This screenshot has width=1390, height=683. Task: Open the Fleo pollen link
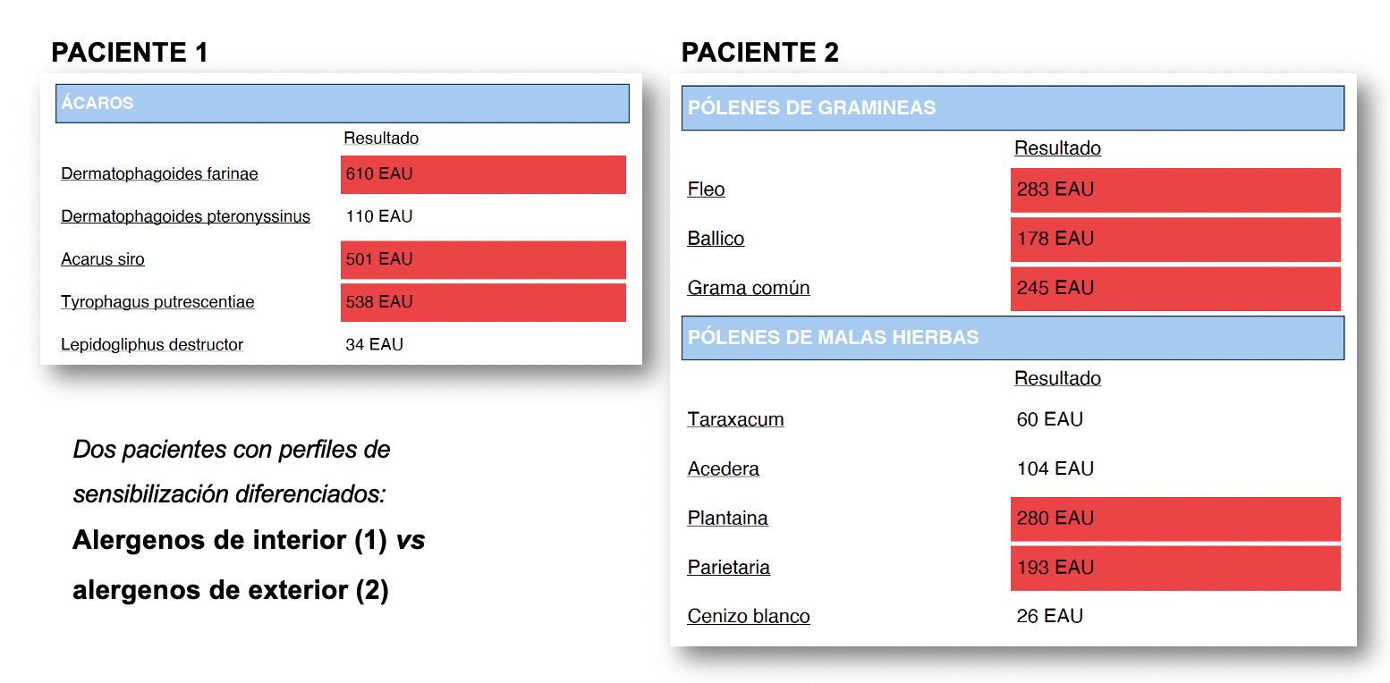[707, 190]
